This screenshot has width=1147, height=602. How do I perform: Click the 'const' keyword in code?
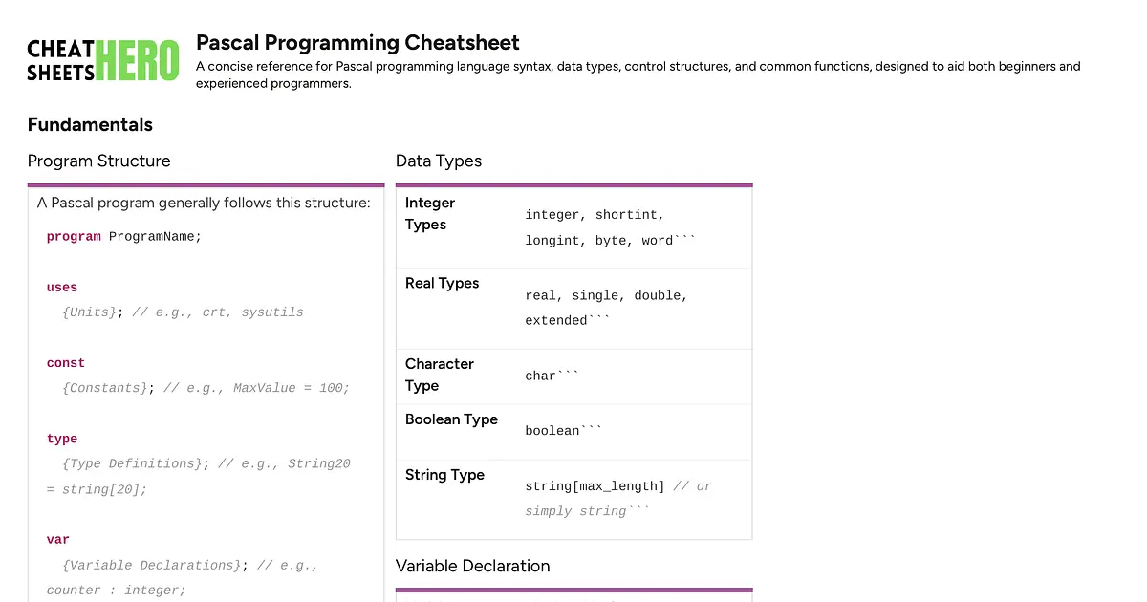(66, 363)
